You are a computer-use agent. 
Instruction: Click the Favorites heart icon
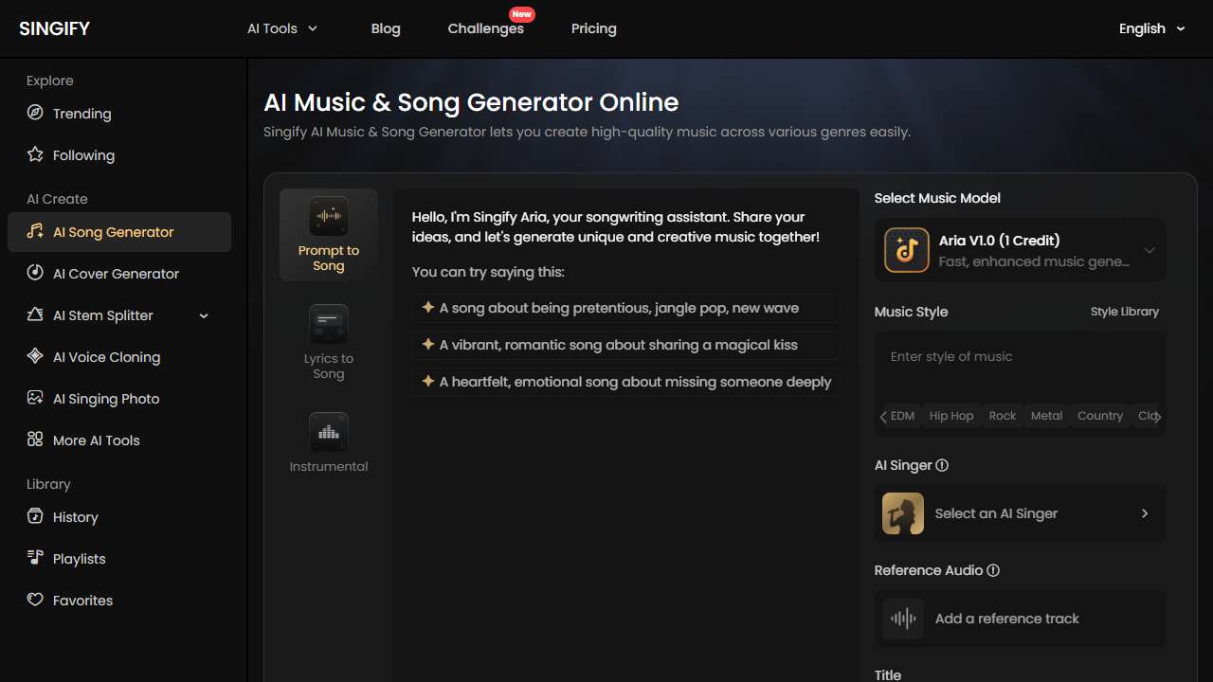tap(35, 600)
